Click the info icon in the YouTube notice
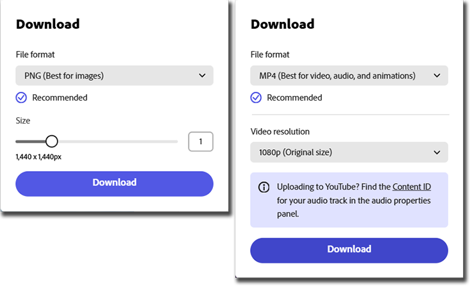Image resolution: width=472 pixels, height=287 pixels. coord(264,188)
